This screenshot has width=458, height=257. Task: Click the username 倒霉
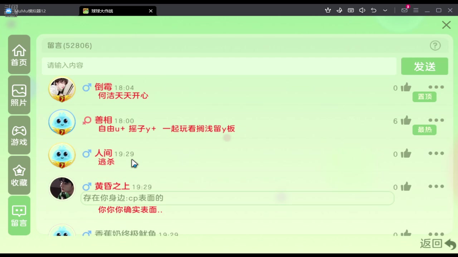pyautogui.click(x=103, y=87)
